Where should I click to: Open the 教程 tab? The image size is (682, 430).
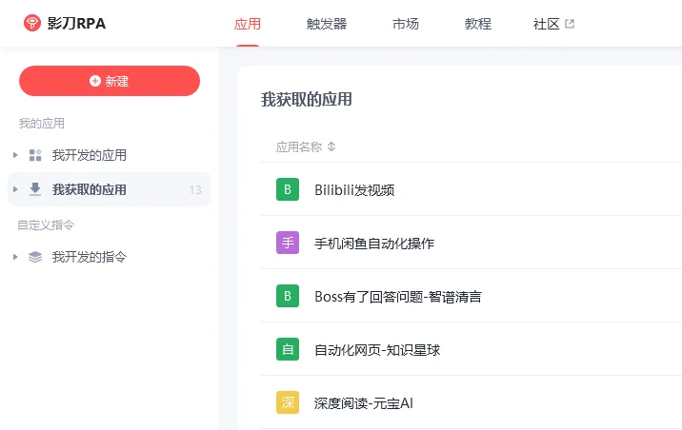coord(477,24)
